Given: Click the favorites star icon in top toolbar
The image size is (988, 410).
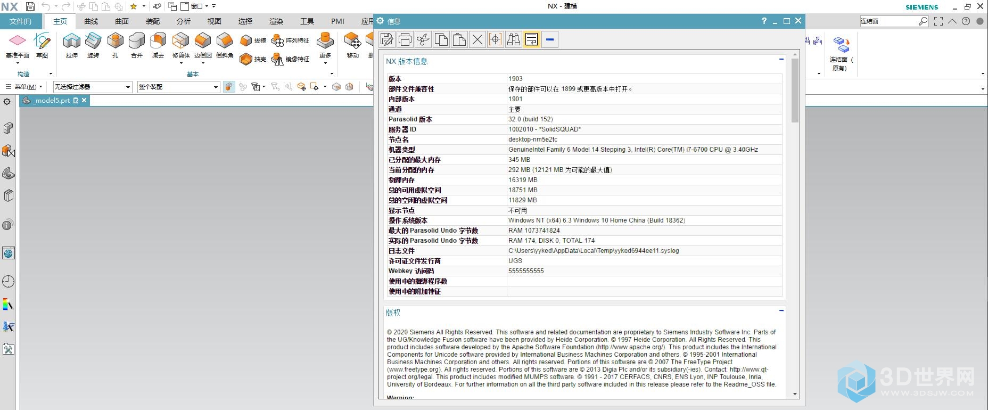Looking at the screenshot, I should point(134,6).
